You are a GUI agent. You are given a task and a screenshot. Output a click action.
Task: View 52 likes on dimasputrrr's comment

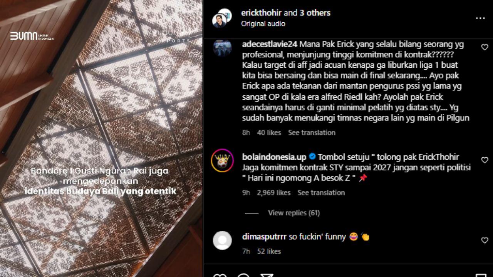pos(269,251)
